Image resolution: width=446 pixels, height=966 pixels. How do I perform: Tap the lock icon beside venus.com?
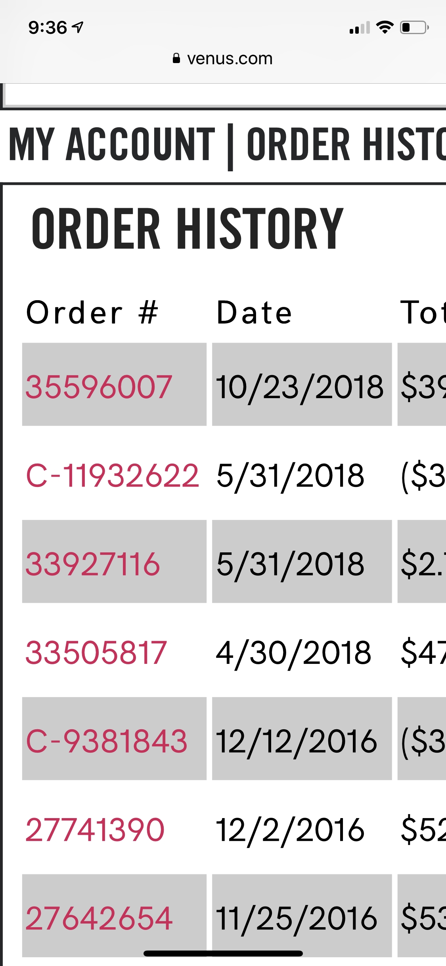[176, 59]
